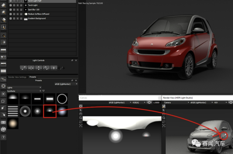Image resolution: width=233 pixels, height=154 pixels.
Task: Click the circular target button in Light Controls
Action: point(54,68)
